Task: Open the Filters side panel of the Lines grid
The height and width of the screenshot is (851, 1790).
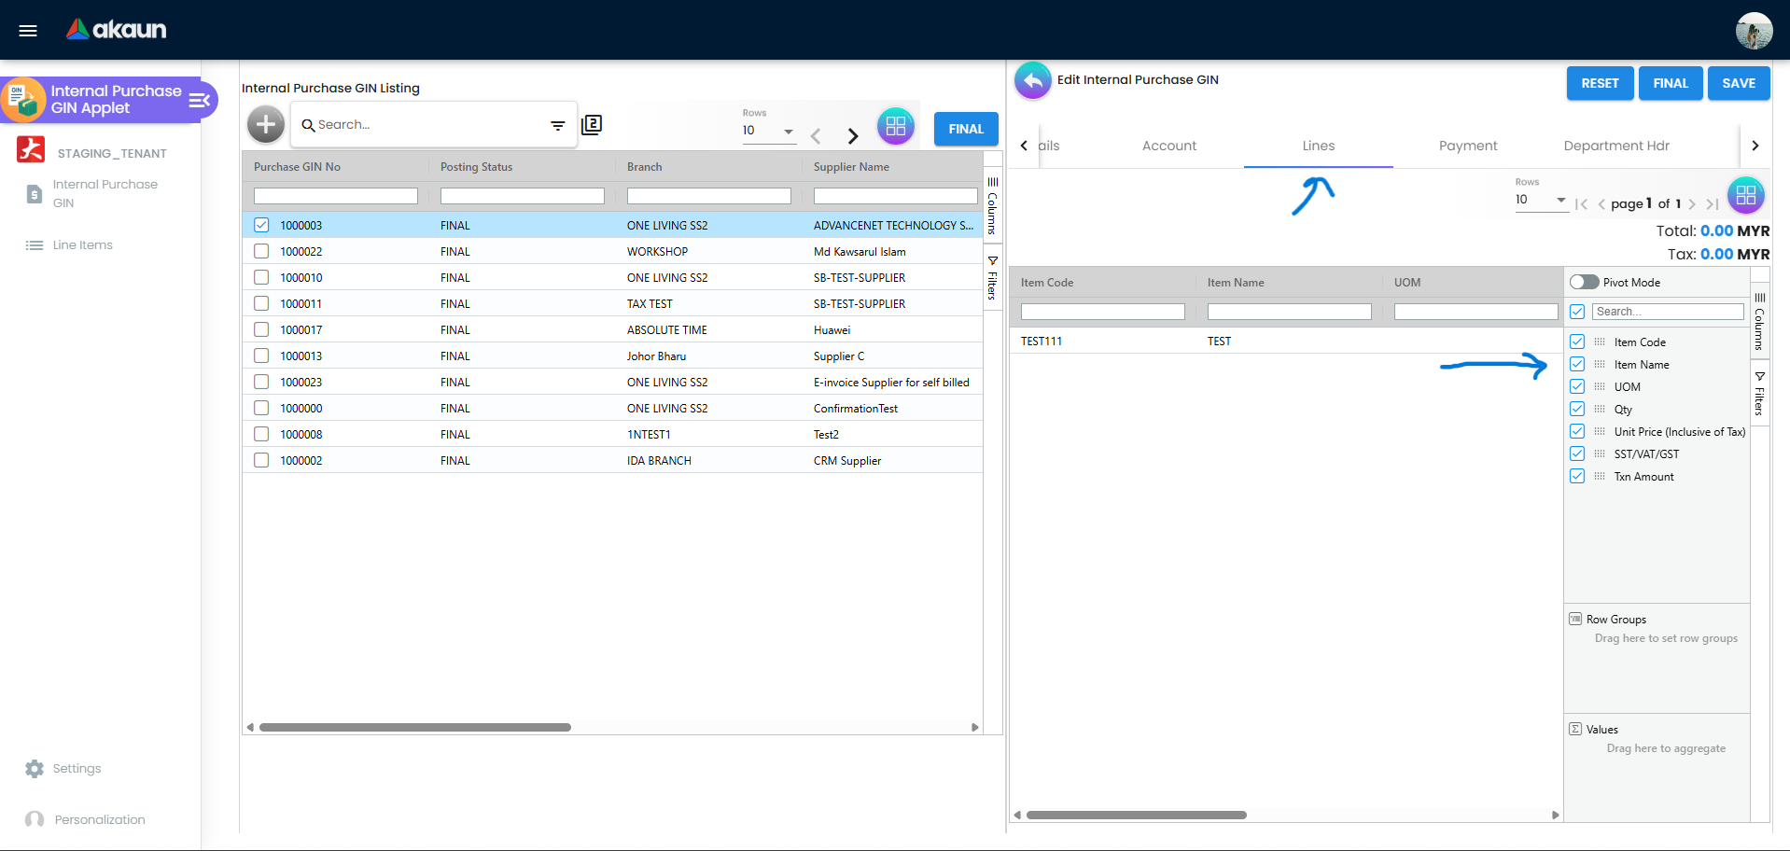Action: click(x=1758, y=394)
